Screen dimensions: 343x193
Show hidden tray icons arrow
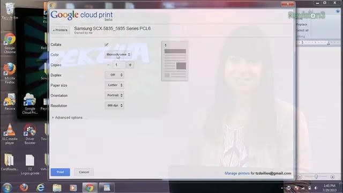pyautogui.click(x=282, y=188)
